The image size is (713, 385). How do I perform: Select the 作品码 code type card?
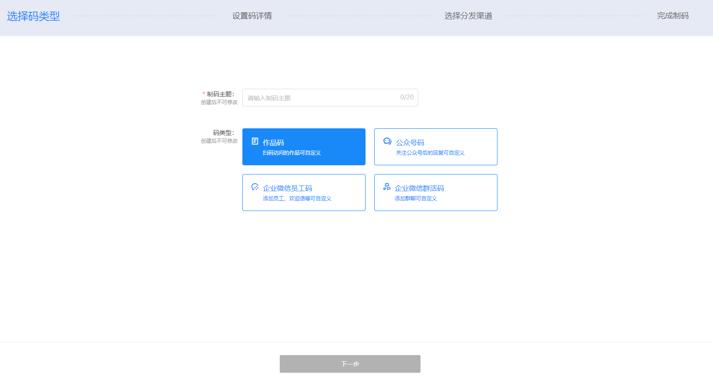click(x=304, y=147)
